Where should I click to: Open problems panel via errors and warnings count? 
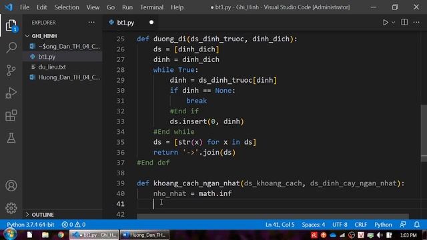pyautogui.click(x=73, y=225)
